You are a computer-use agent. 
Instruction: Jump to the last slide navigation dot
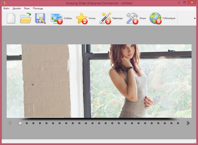178,123
